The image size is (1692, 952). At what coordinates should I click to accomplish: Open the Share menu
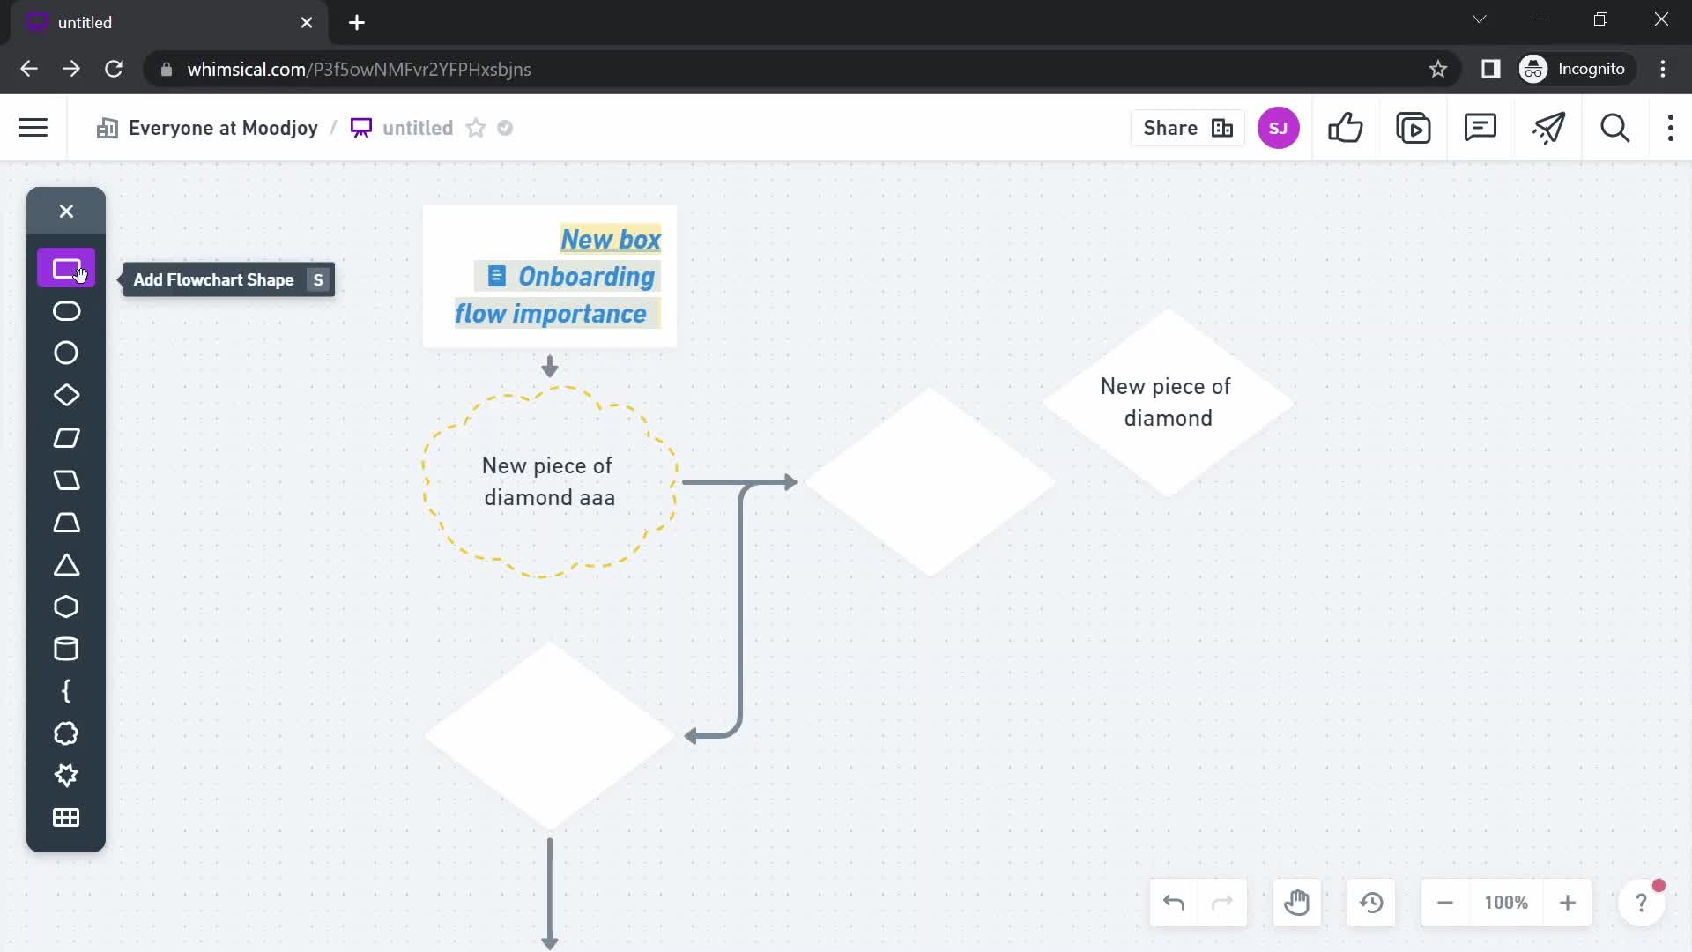pos(1184,128)
